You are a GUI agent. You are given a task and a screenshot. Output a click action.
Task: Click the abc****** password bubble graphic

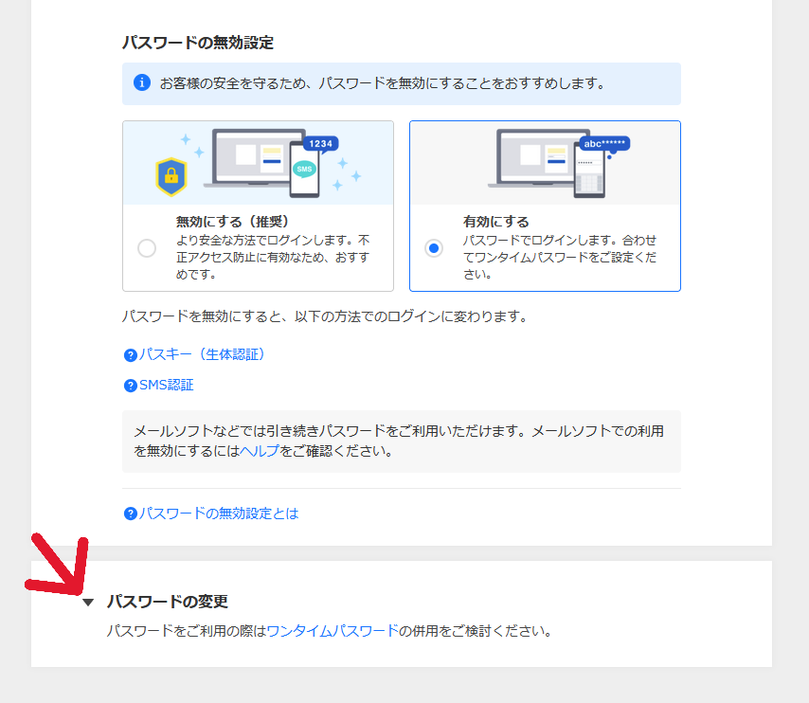tap(604, 144)
